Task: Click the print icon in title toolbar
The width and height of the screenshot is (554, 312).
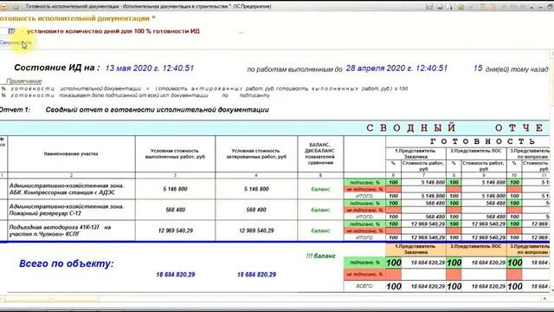Action: (440, 6)
